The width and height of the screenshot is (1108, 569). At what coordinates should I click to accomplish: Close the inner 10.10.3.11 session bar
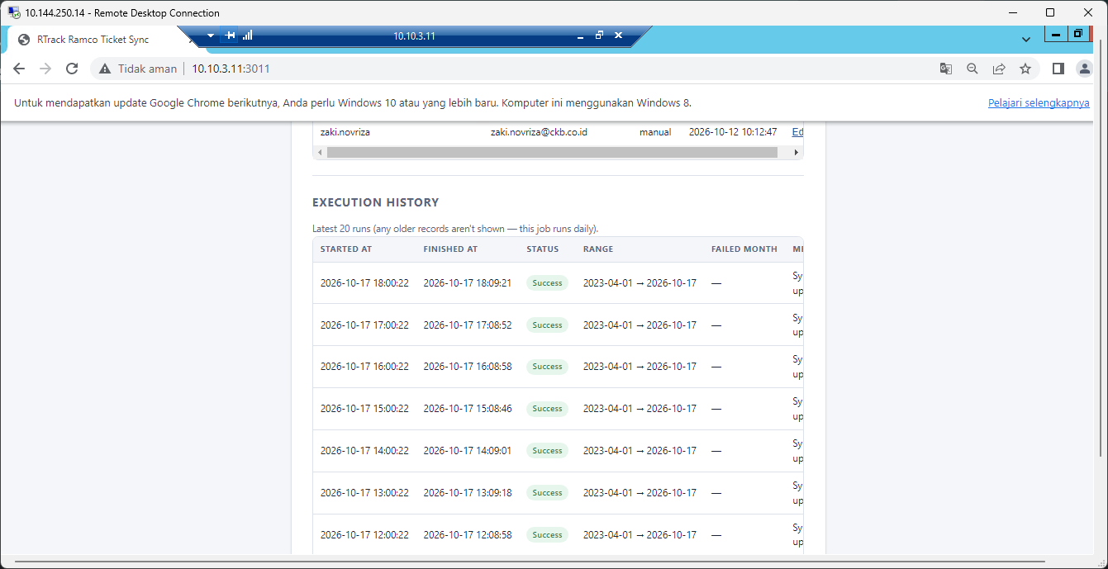[x=618, y=36]
